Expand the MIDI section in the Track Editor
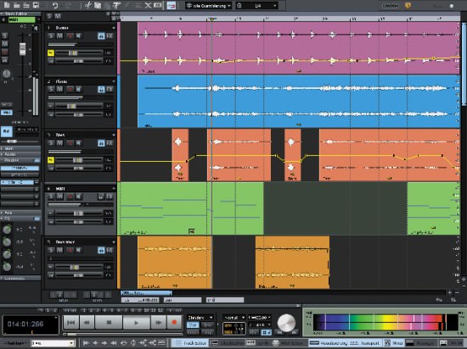The width and height of the screenshot is (467, 349). (x=20, y=148)
